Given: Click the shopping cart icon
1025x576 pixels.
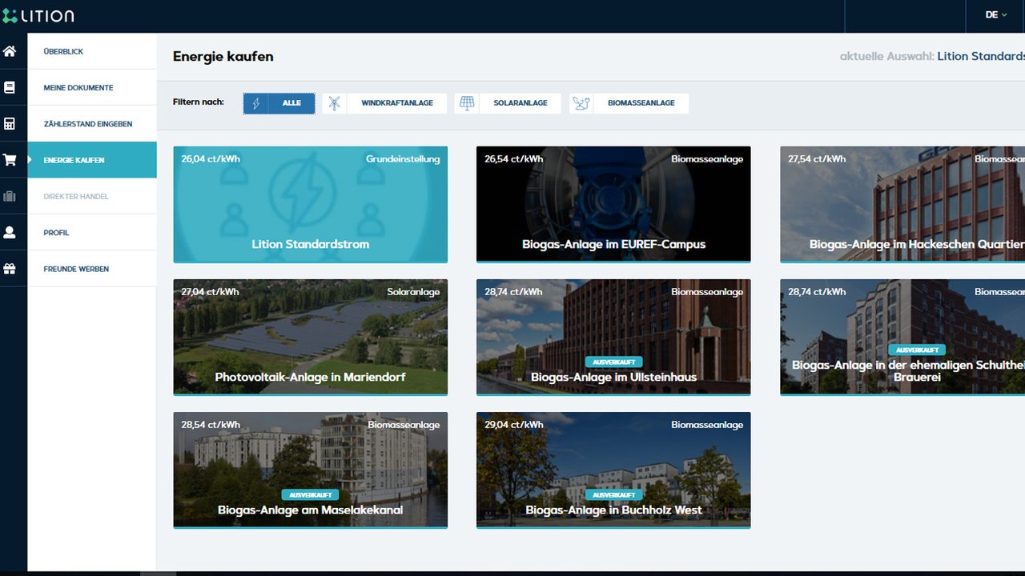Looking at the screenshot, I should click(x=10, y=160).
